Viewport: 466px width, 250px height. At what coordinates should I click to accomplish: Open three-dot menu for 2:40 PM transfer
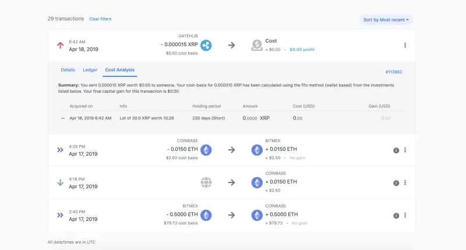coord(405,215)
